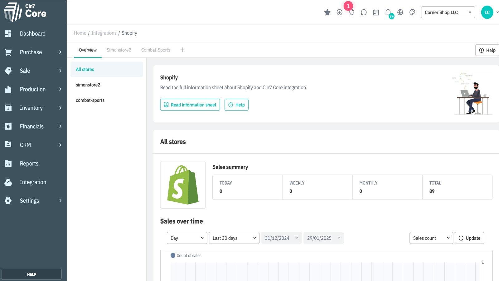Click the 31/12/2024 start date field
This screenshot has height=281, width=499.
tap(281, 238)
